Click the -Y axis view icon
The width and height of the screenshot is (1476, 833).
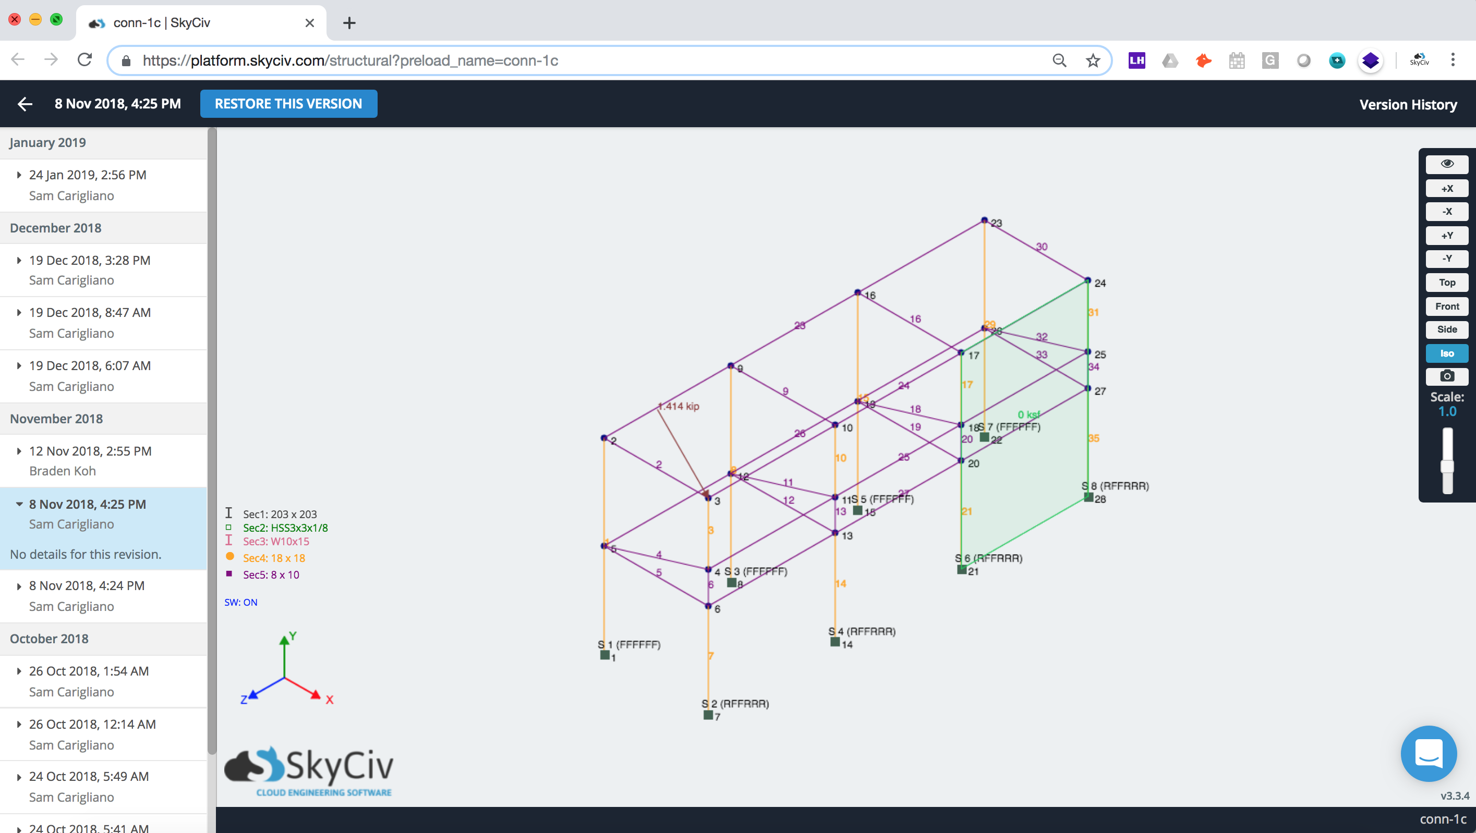(1448, 258)
